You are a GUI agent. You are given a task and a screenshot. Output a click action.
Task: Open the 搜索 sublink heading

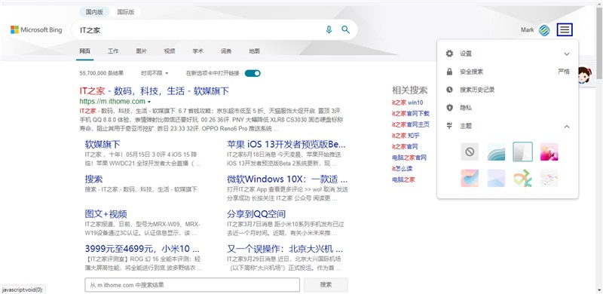[x=93, y=179]
